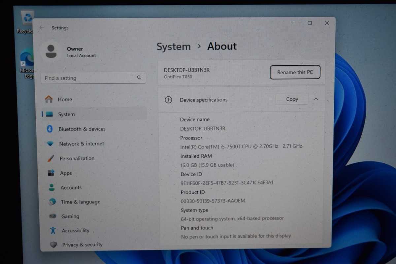This screenshot has width=396, height=264.
Task: Collapse the Device specifications section chevron
Action: pyautogui.click(x=316, y=99)
